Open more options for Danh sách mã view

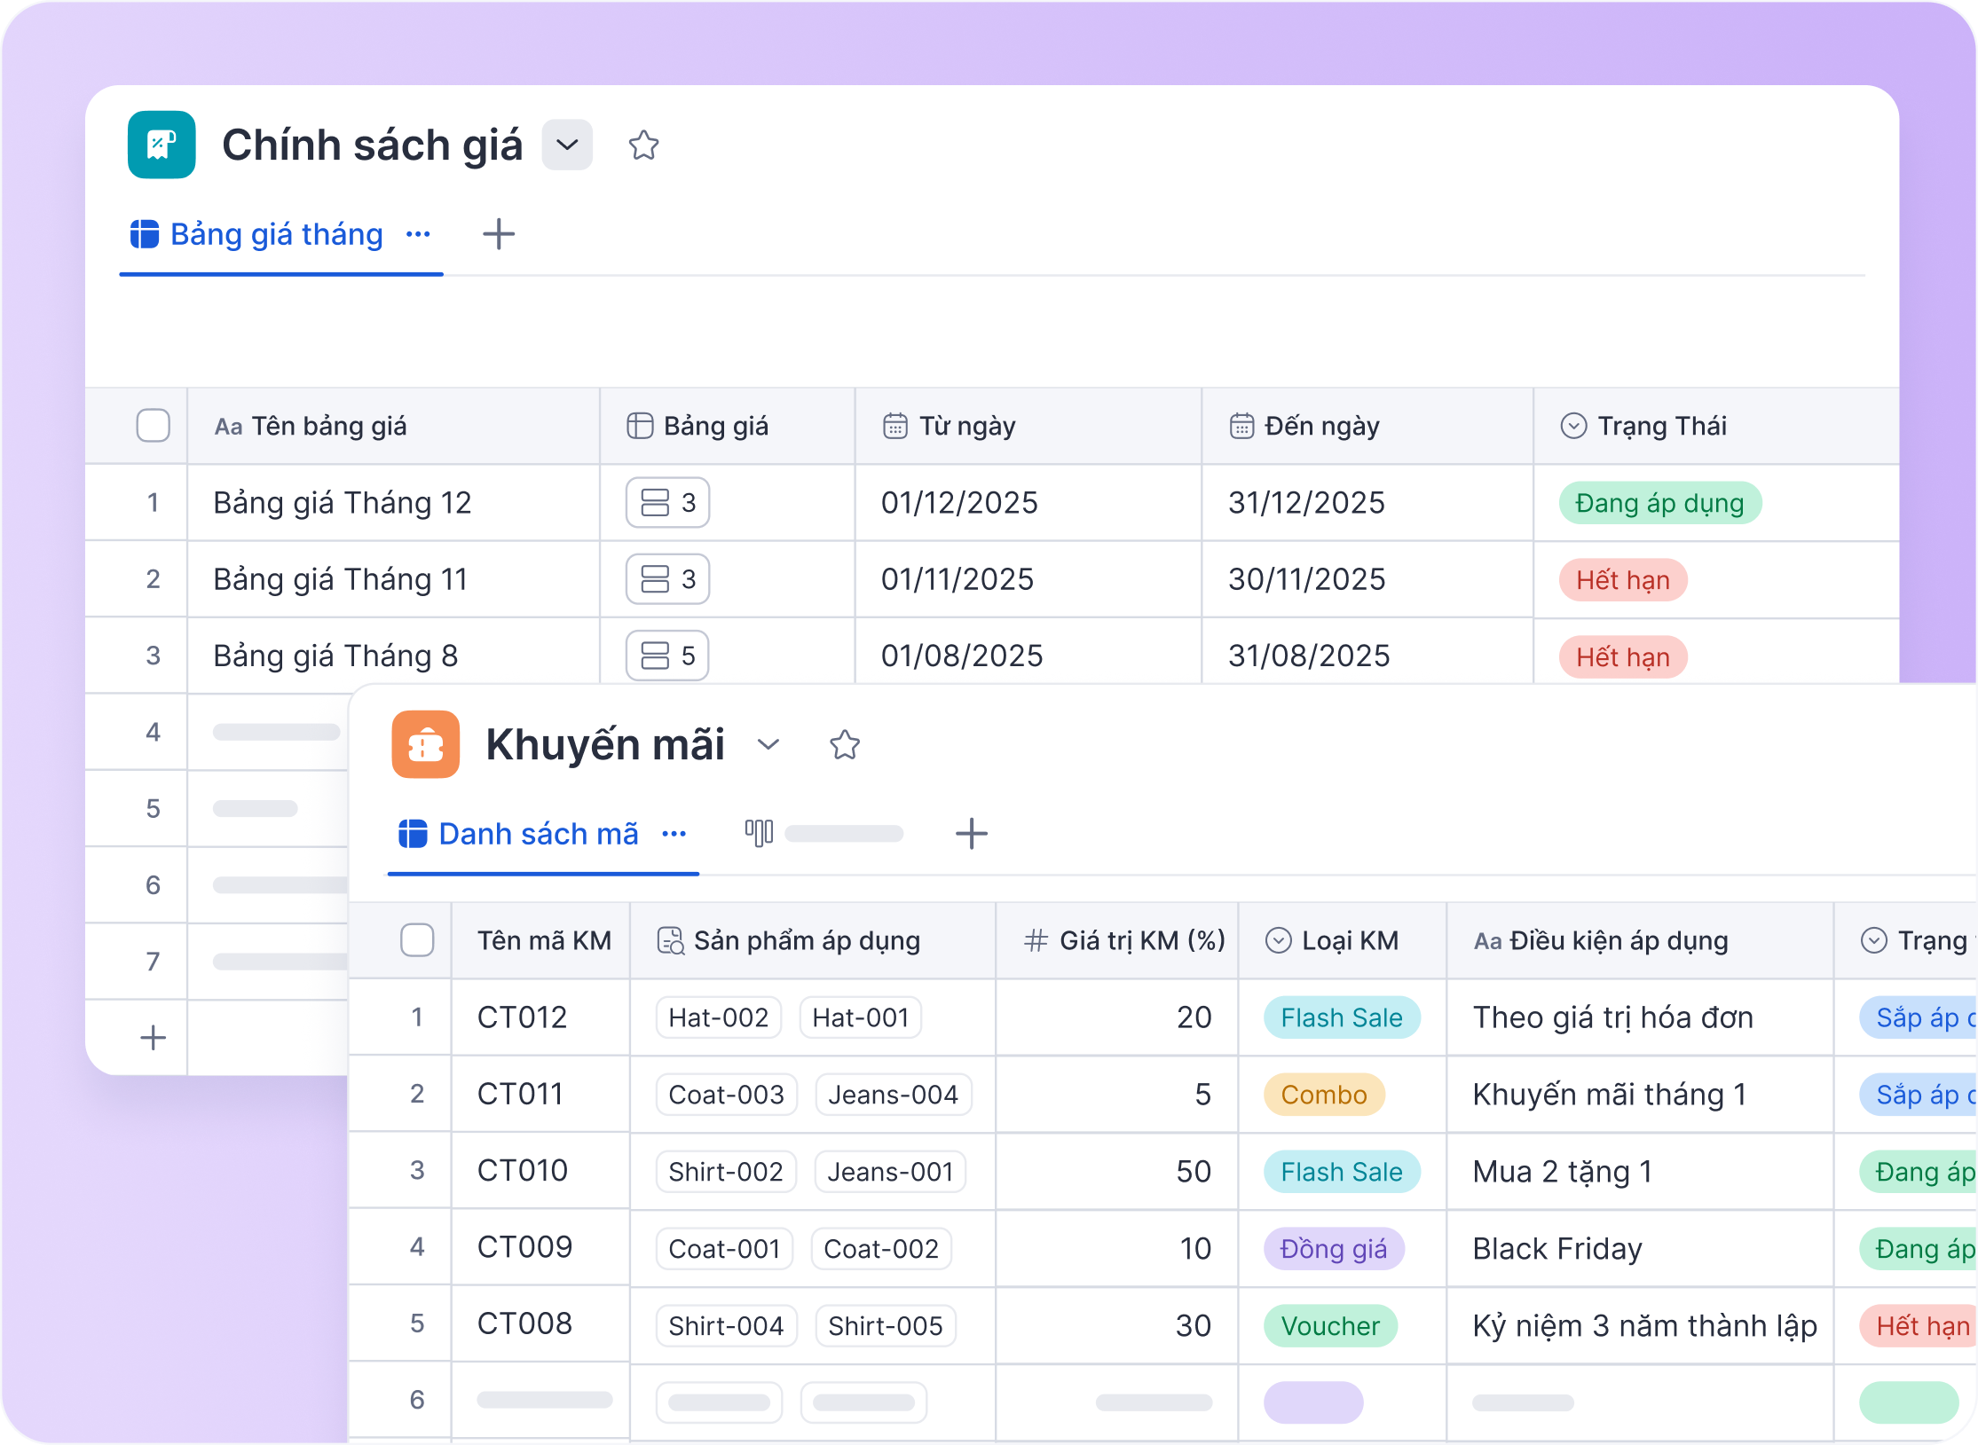[674, 834]
